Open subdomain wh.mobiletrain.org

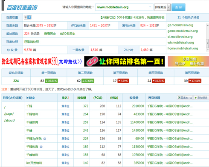point(181,42)
